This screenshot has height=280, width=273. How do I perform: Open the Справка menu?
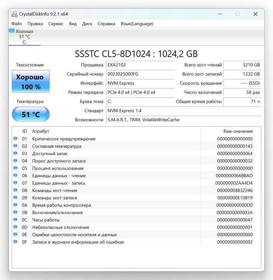(x=106, y=24)
